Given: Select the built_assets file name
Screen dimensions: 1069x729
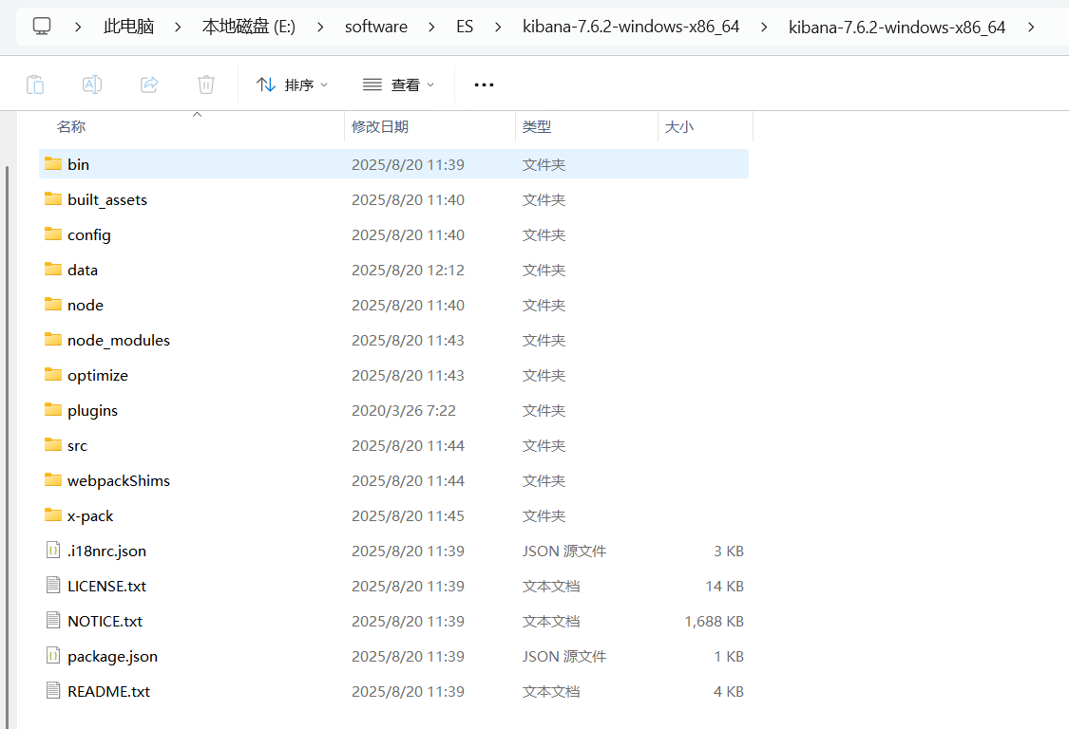Looking at the screenshot, I should (107, 199).
